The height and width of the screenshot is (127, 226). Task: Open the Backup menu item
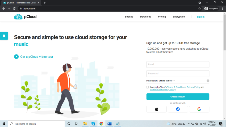coord(129,17)
